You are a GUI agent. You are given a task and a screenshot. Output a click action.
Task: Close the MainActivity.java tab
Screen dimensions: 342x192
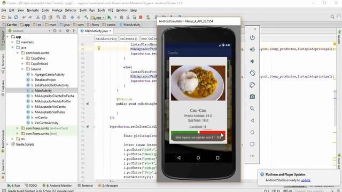tap(111, 31)
